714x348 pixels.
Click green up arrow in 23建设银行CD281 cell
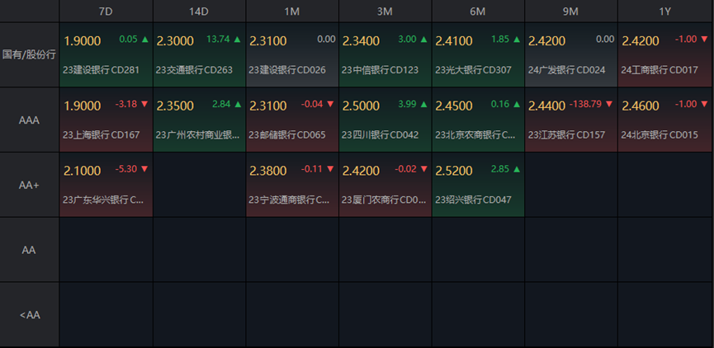[145, 39]
